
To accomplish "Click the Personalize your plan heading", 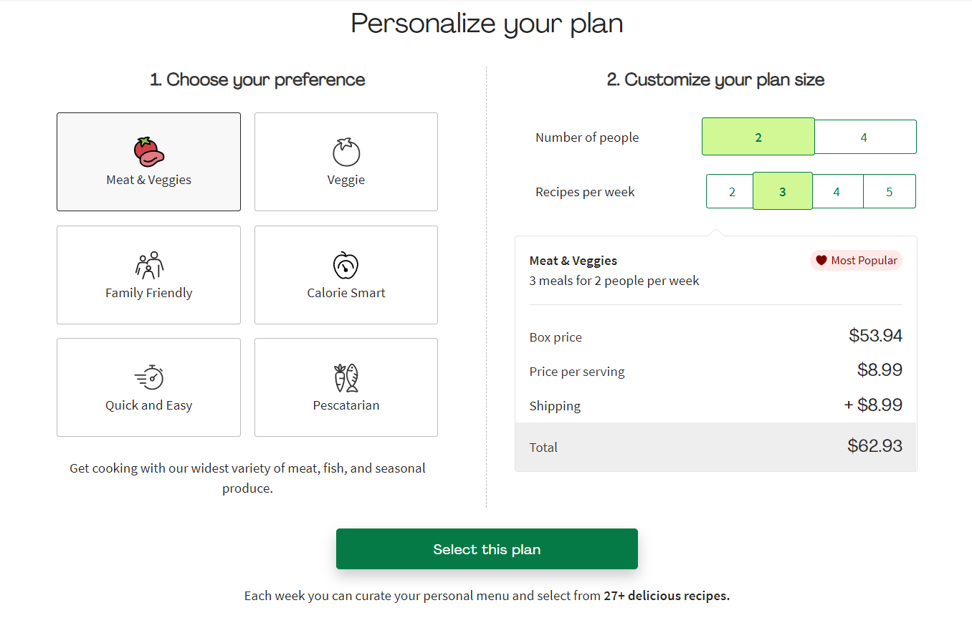I will 486,23.
